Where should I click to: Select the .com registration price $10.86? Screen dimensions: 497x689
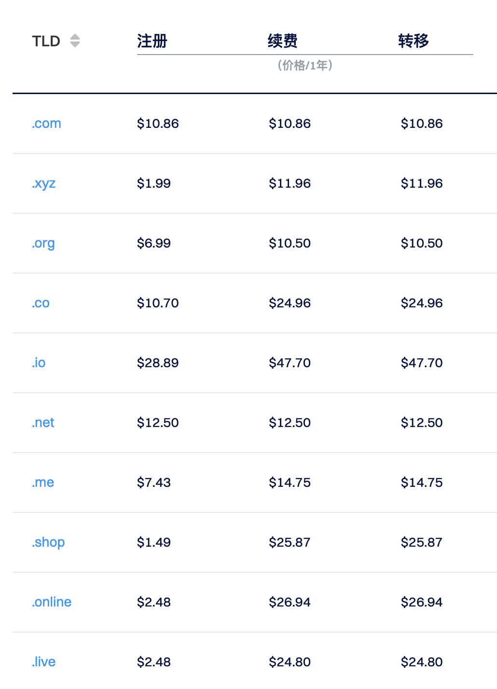tap(158, 124)
